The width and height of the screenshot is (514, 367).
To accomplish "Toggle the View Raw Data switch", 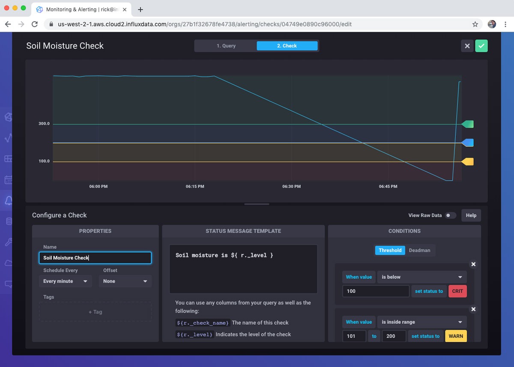I will tap(450, 215).
